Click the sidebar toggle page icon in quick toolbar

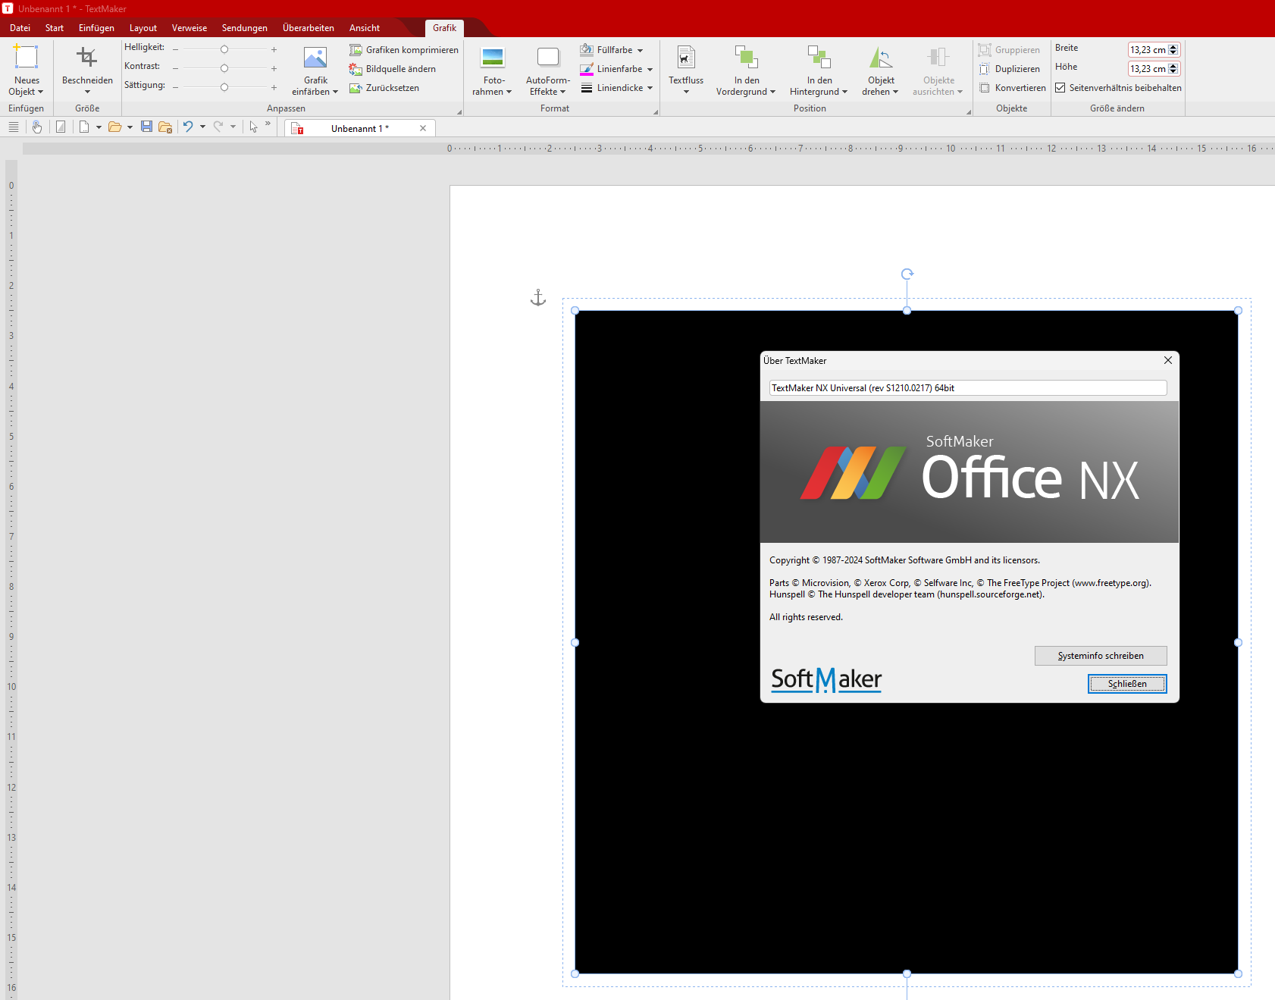pyautogui.click(x=61, y=127)
